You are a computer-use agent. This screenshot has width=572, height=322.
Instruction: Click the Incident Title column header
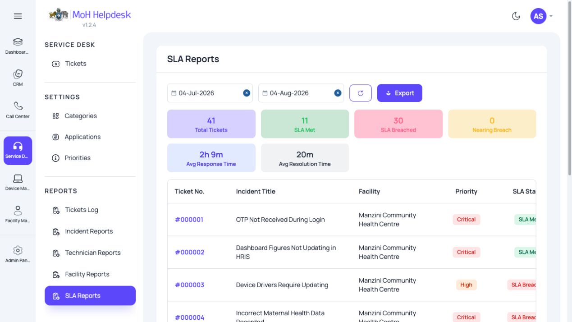(256, 191)
